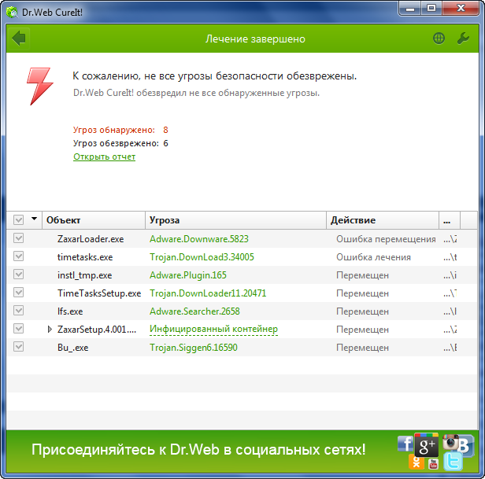The height and width of the screenshot is (479, 485).
Task: Click the Угроз обнаружено: 8 counter
Action: point(120,130)
